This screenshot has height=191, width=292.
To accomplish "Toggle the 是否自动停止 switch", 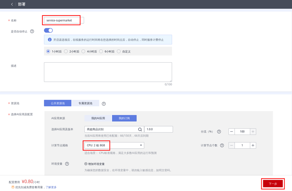I will [x=48, y=30].
